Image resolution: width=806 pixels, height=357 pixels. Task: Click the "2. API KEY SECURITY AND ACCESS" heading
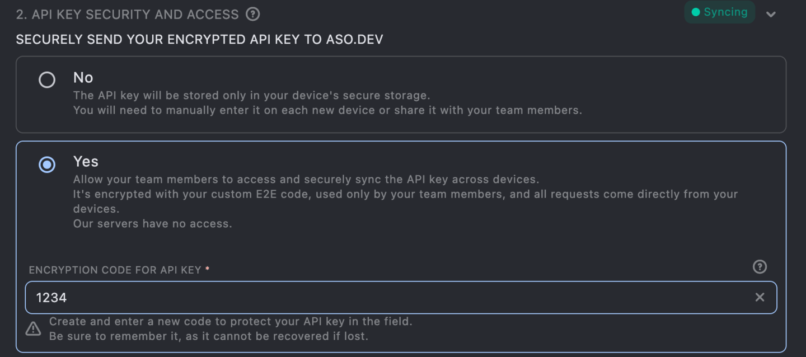tap(128, 15)
